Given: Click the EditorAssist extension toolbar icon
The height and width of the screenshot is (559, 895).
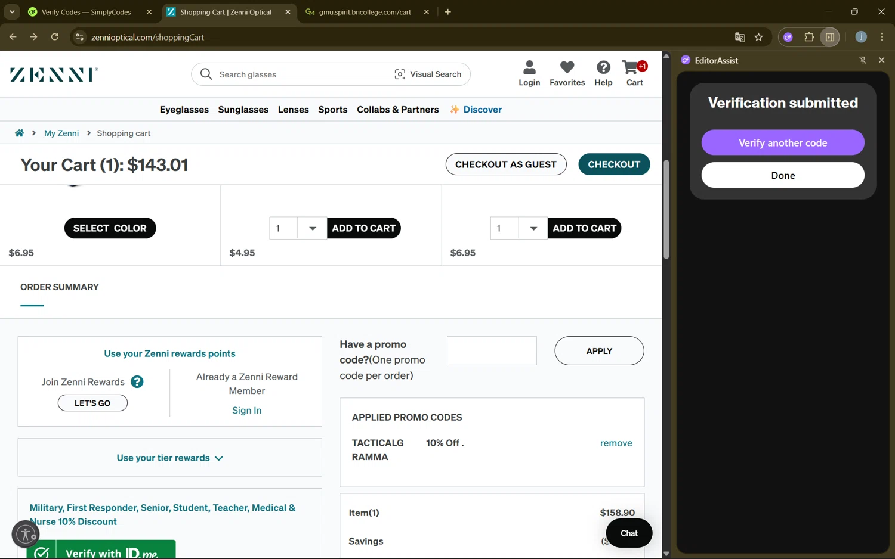Looking at the screenshot, I should [788, 37].
